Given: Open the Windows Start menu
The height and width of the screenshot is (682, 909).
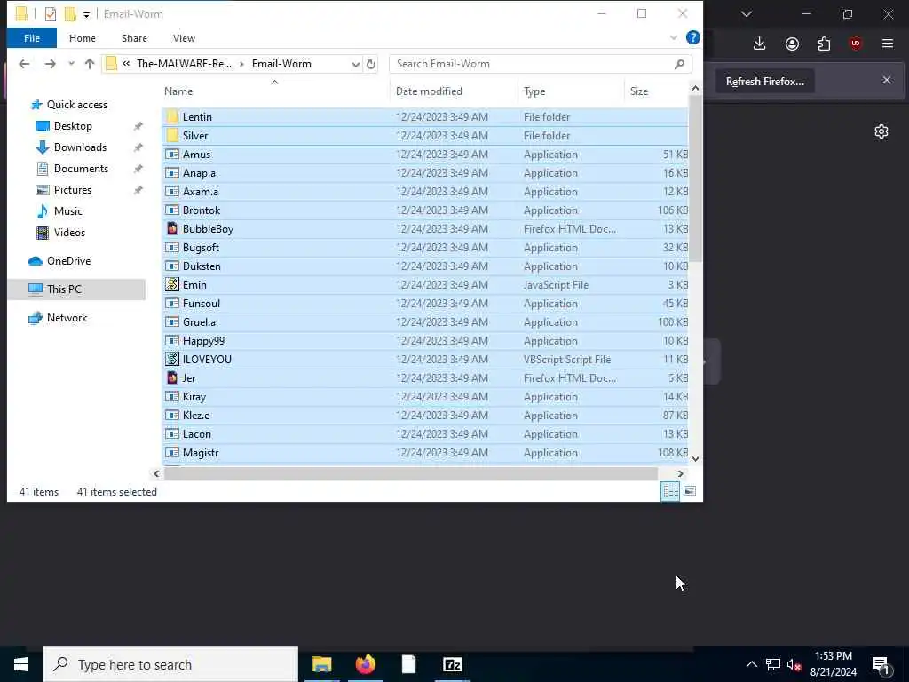Looking at the screenshot, I should click(x=21, y=664).
